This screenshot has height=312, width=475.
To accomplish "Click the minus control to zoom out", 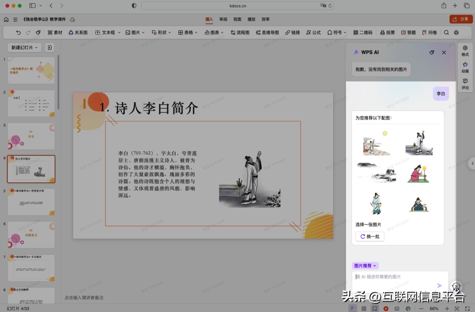I will [x=421, y=309].
